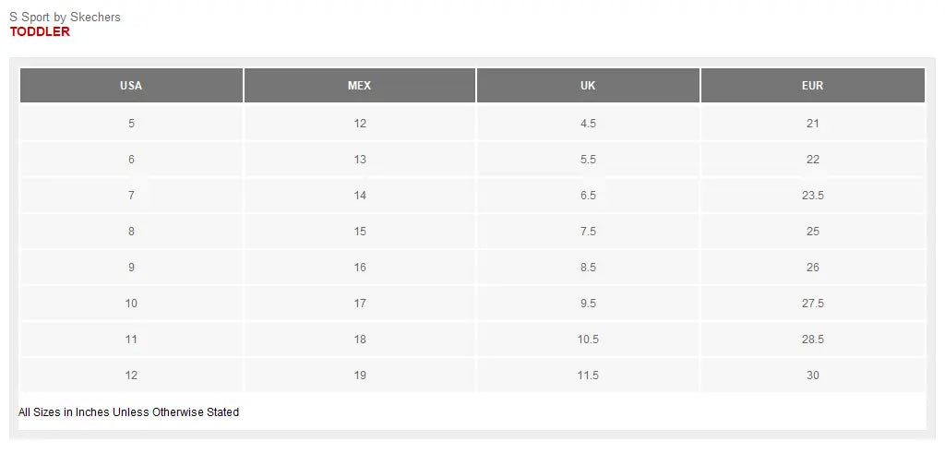The height and width of the screenshot is (453, 945).
Task: Click the UK 8.5 cell
Action: (588, 268)
